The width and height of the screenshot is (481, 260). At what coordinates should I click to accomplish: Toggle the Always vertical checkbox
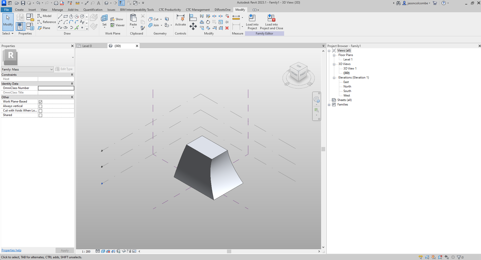[40, 106]
